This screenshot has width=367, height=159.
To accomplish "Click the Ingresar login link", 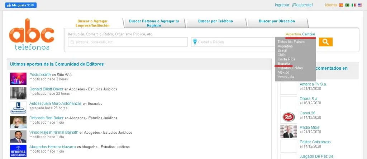I will 282,5.
